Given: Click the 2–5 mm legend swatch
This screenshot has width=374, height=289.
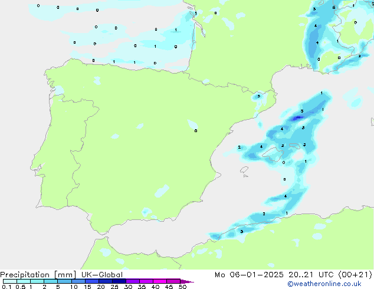Looking at the screenshot, I should 51,281.
